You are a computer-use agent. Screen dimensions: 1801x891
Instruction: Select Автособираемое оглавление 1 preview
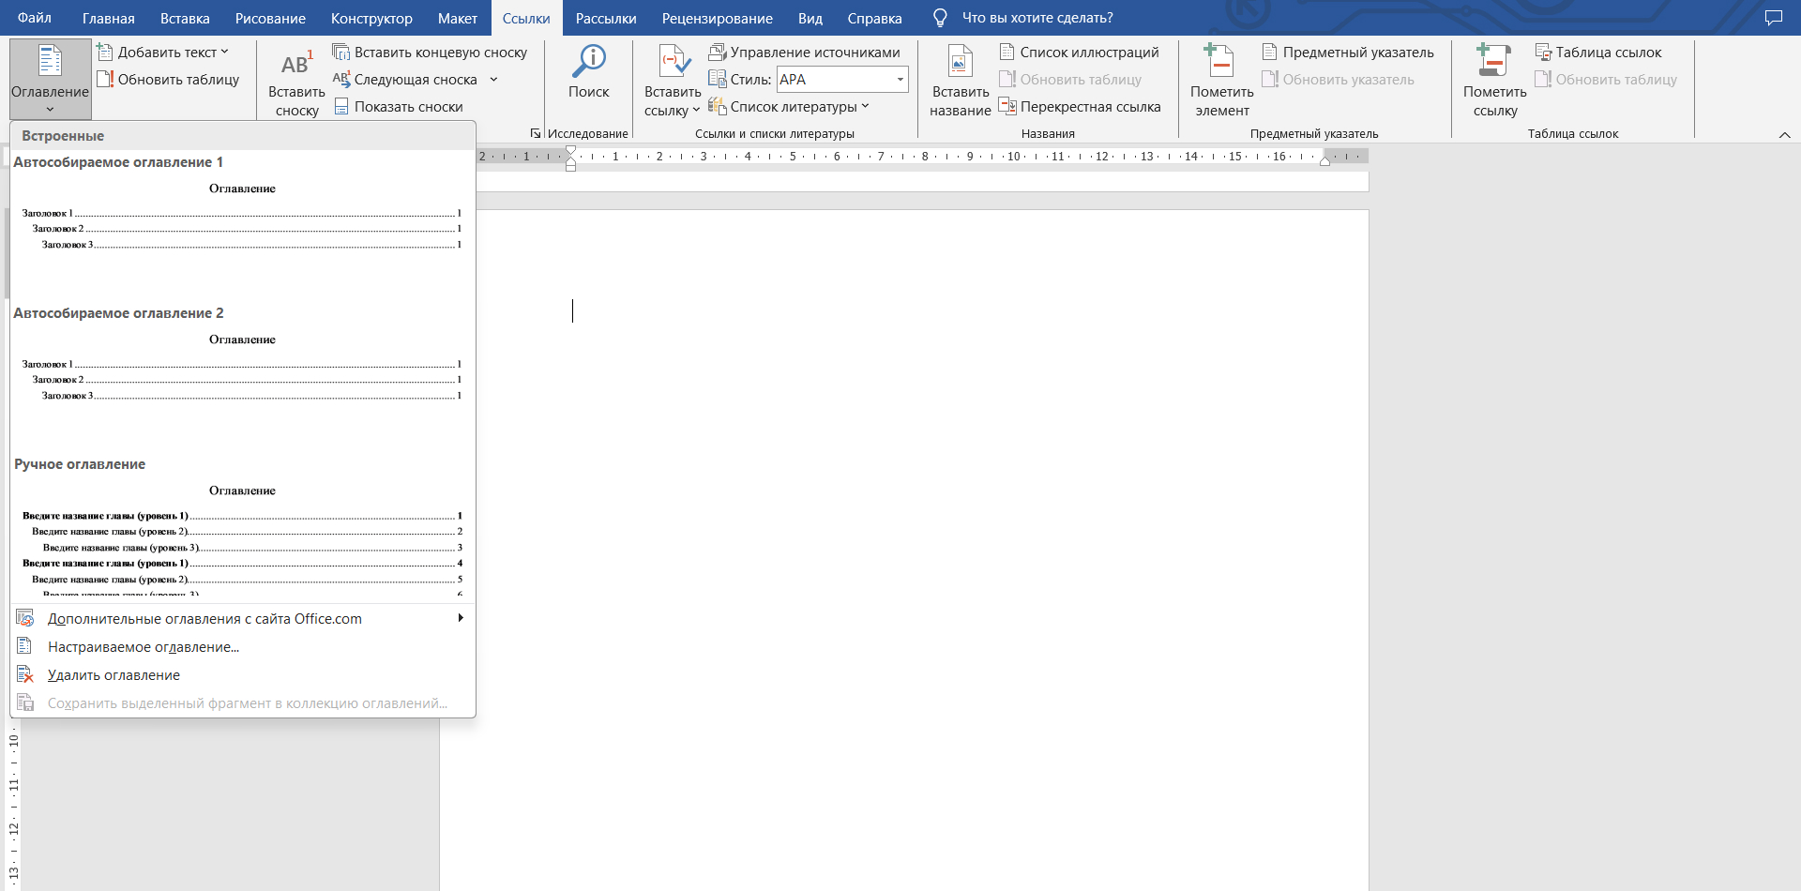242,225
